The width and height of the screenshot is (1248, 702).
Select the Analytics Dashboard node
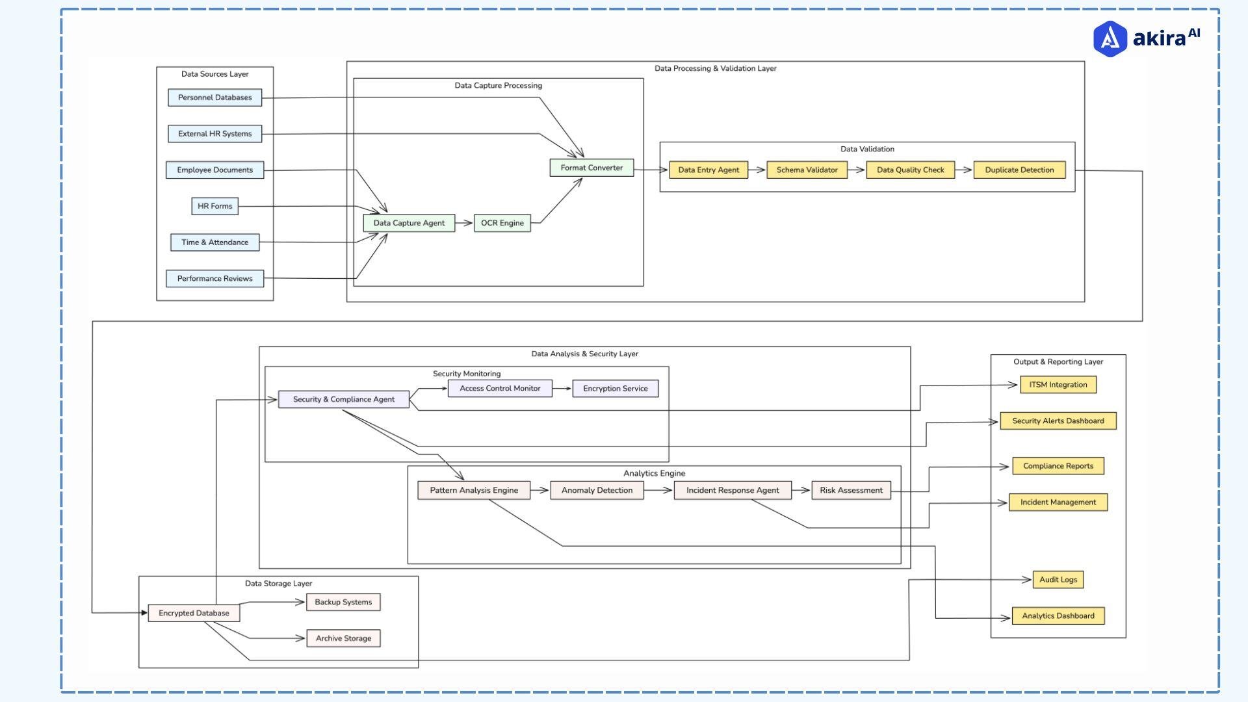point(1058,616)
